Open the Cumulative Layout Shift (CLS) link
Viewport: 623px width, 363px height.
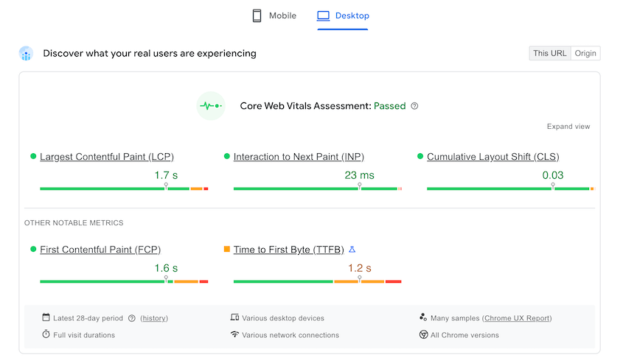[493, 157]
